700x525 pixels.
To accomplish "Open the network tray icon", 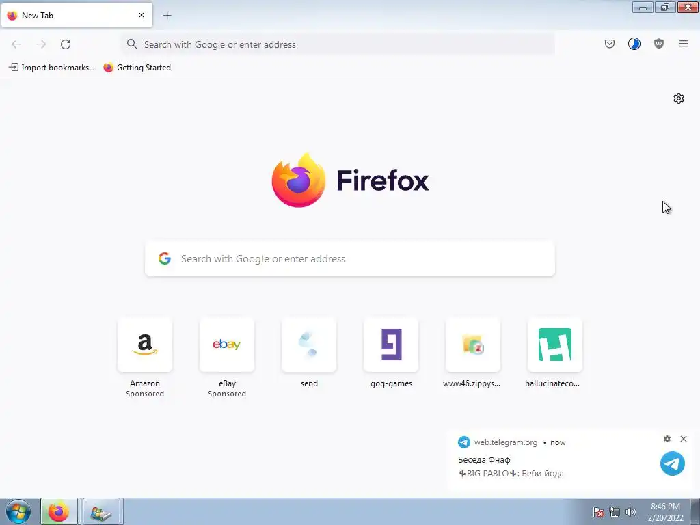I will point(615,512).
